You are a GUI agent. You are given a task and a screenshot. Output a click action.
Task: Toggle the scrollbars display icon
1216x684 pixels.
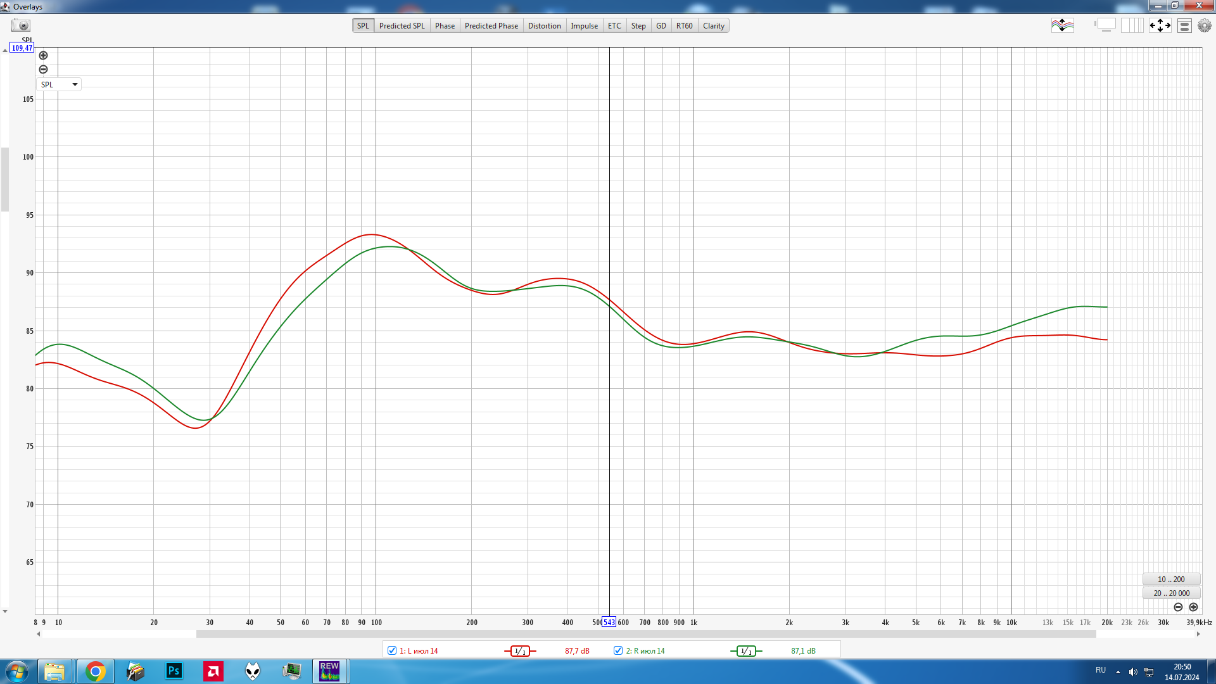click(x=1105, y=25)
